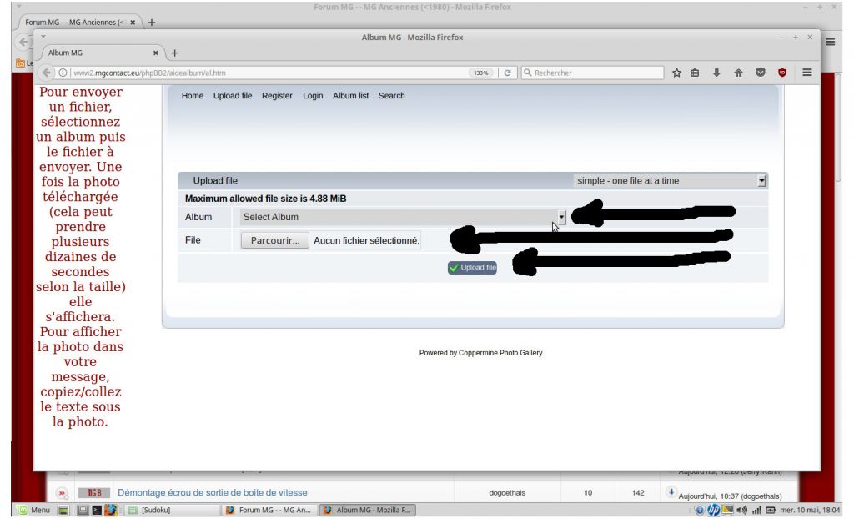Viewport: 854px width, 519px height.
Task: Open the Mint Menu in the taskbar
Action: click(33, 511)
